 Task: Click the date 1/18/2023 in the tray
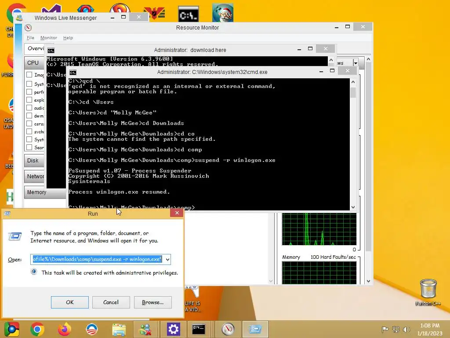click(430, 334)
